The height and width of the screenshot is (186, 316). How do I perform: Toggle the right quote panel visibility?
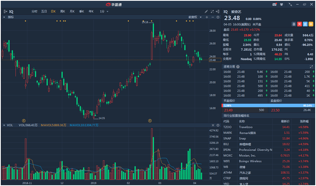click(218, 12)
